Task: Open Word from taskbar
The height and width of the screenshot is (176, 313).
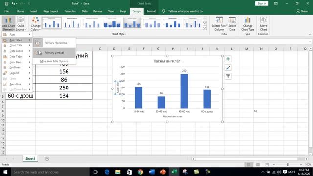Action: click(x=152, y=172)
